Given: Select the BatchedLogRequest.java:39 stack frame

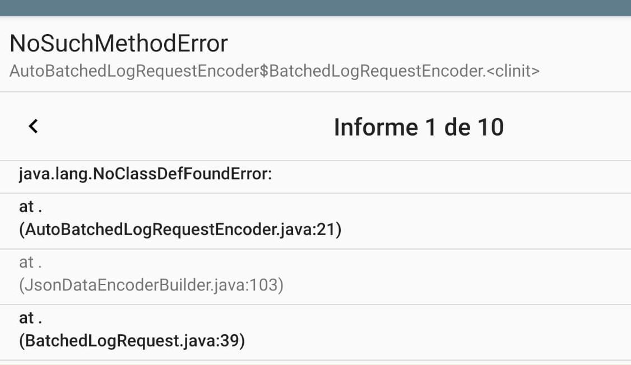Looking at the screenshot, I should (132, 340).
